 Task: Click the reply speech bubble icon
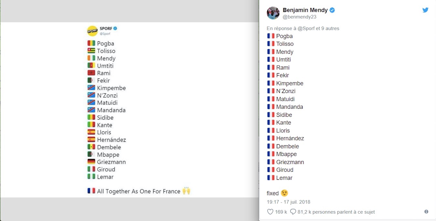293,212
